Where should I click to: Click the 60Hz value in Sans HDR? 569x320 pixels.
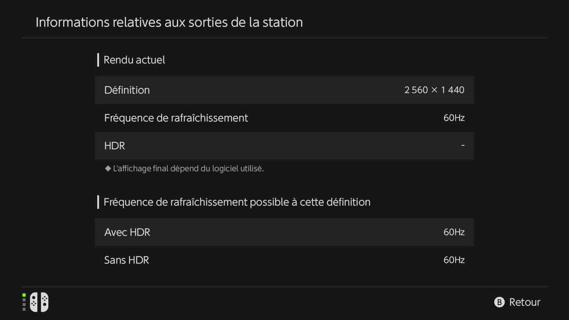tap(454, 260)
